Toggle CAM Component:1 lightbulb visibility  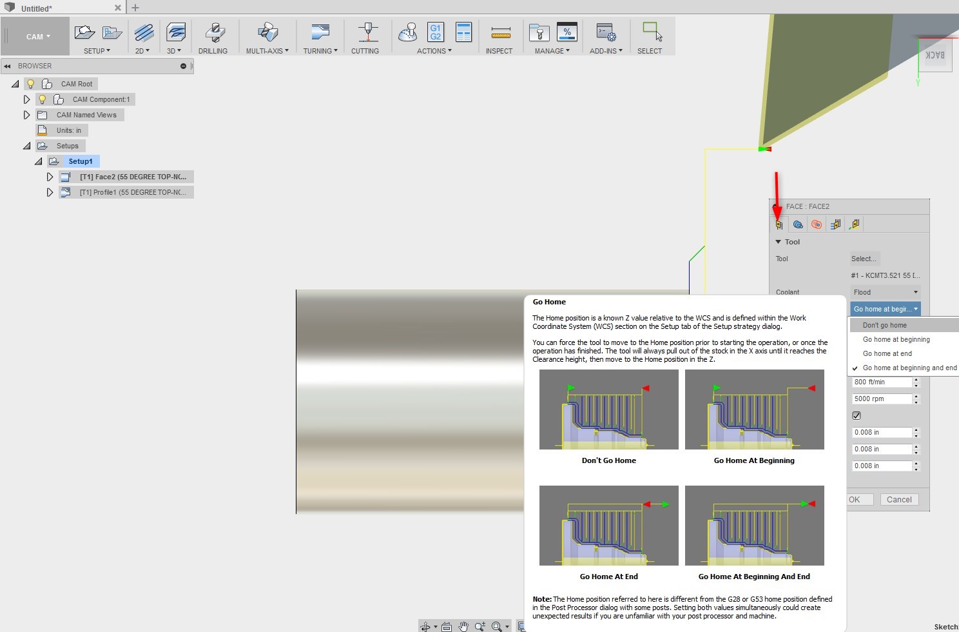[42, 99]
